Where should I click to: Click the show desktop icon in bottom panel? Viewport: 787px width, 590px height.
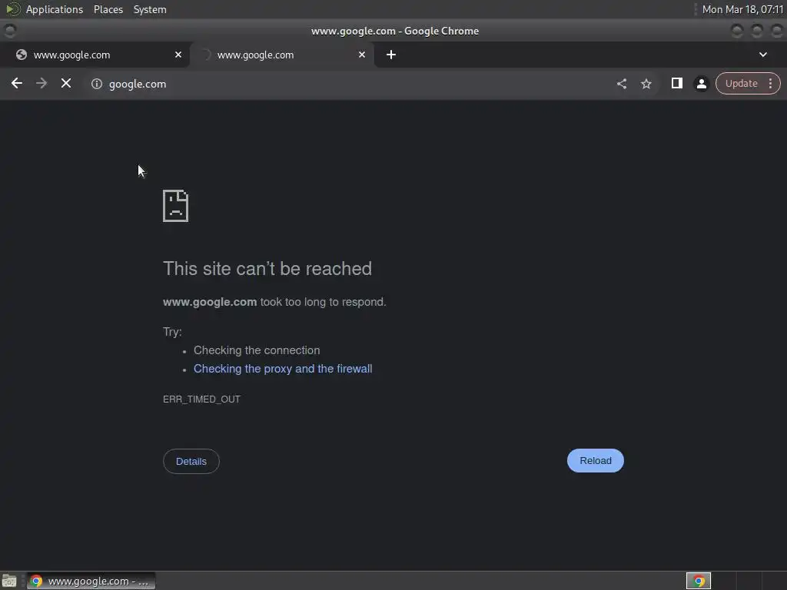tap(9, 581)
